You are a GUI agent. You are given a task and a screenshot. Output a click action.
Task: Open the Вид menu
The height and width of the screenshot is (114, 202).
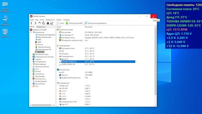(37, 20)
